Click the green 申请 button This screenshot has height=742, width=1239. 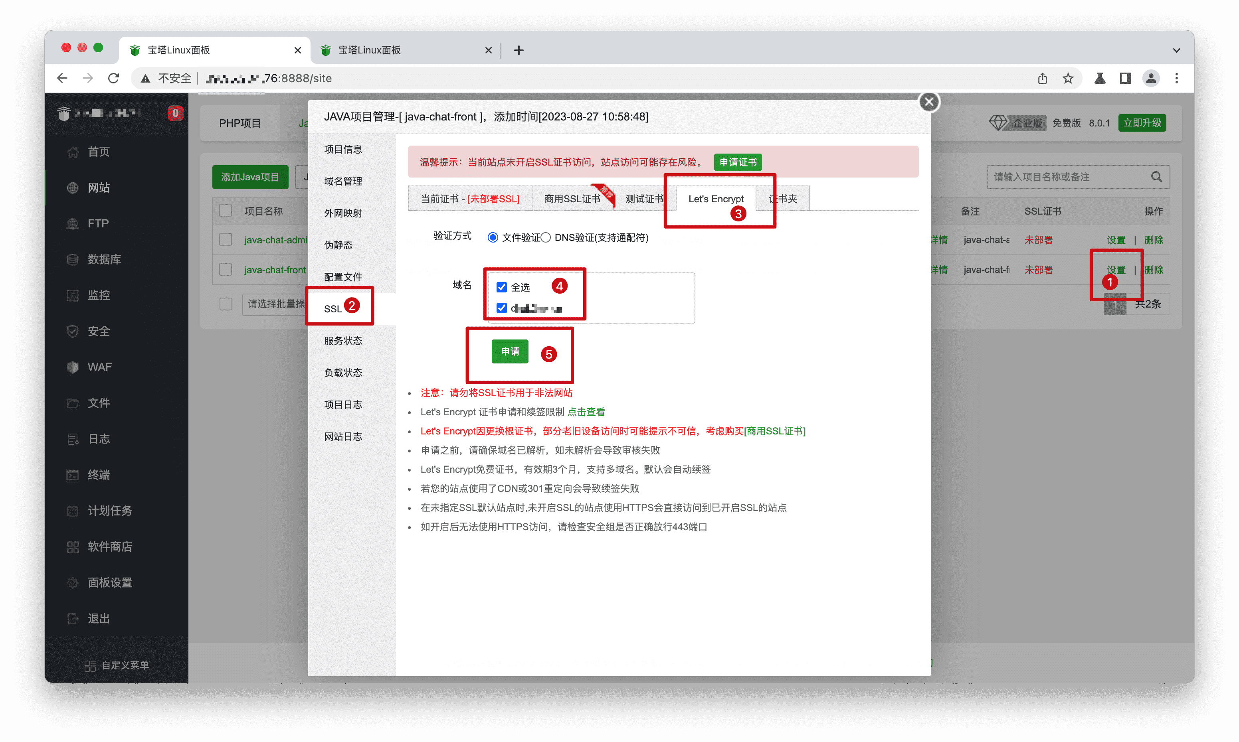[510, 351]
